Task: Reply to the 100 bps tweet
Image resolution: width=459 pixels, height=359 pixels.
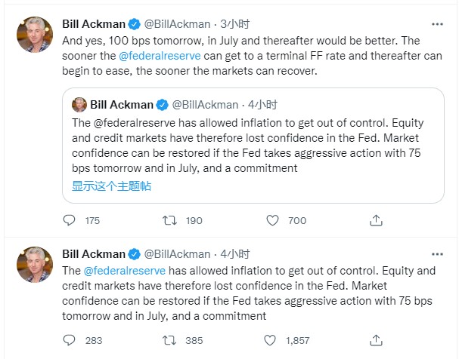Action: click(x=70, y=220)
